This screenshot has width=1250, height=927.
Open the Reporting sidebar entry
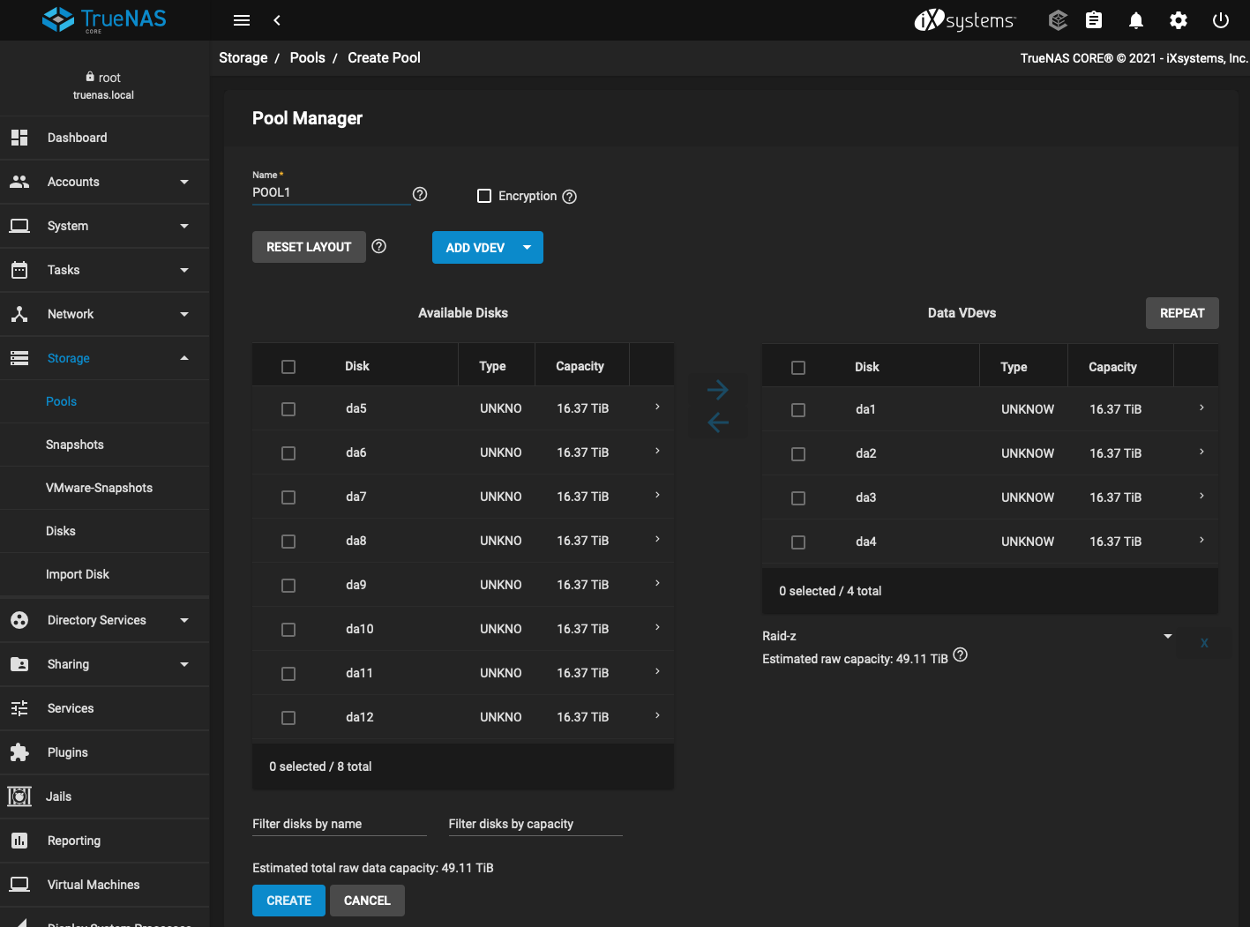[x=104, y=841]
